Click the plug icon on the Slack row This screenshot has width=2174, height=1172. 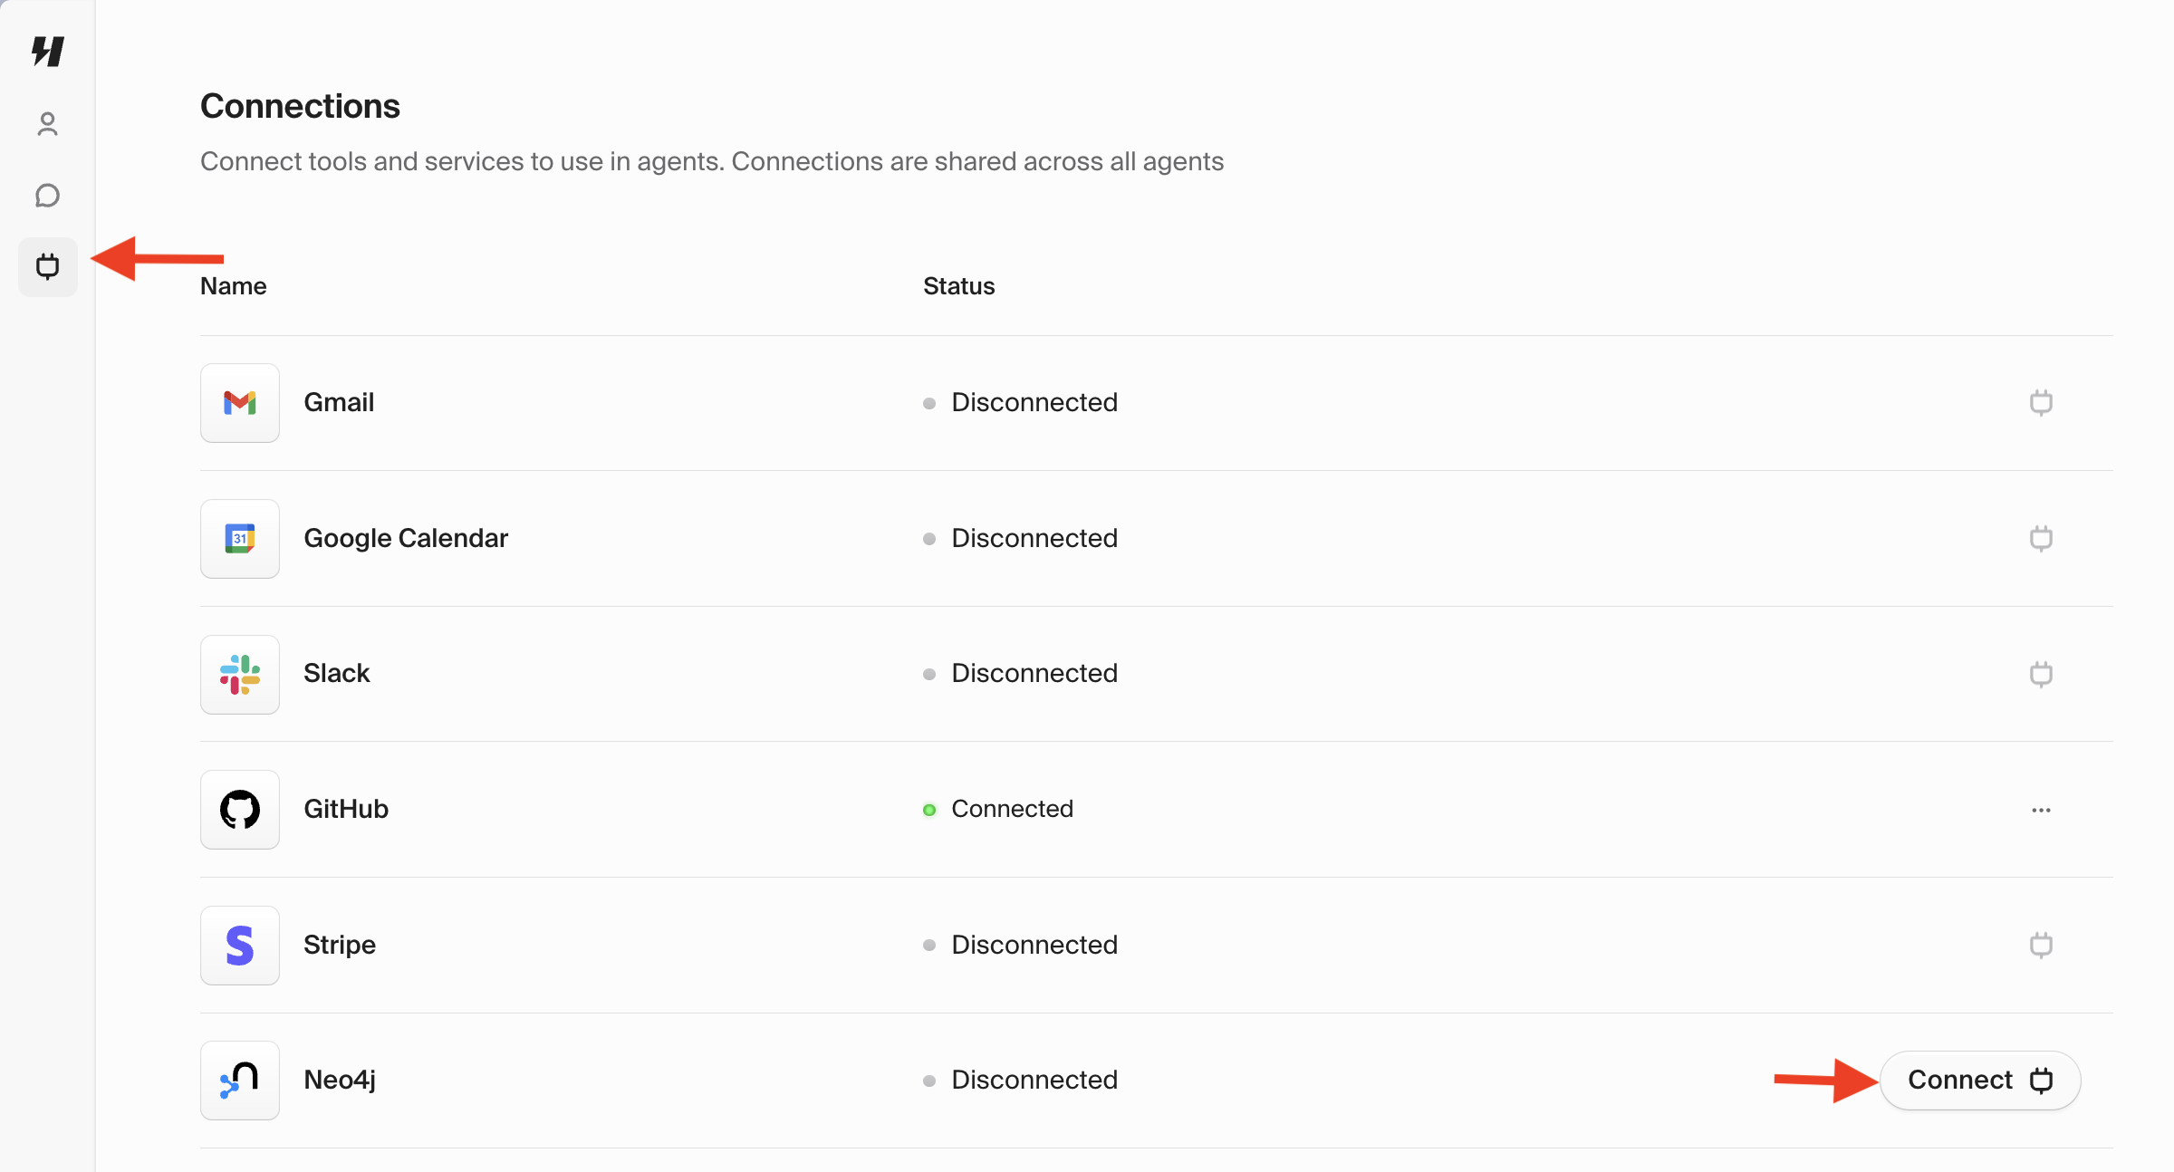[x=2041, y=674]
